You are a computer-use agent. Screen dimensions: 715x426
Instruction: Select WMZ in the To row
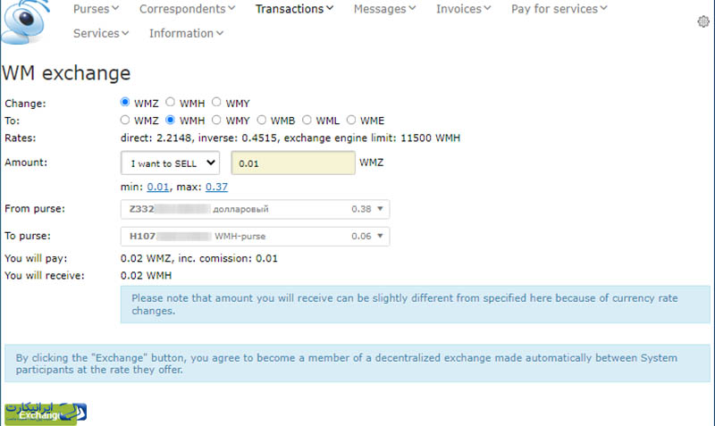click(125, 120)
